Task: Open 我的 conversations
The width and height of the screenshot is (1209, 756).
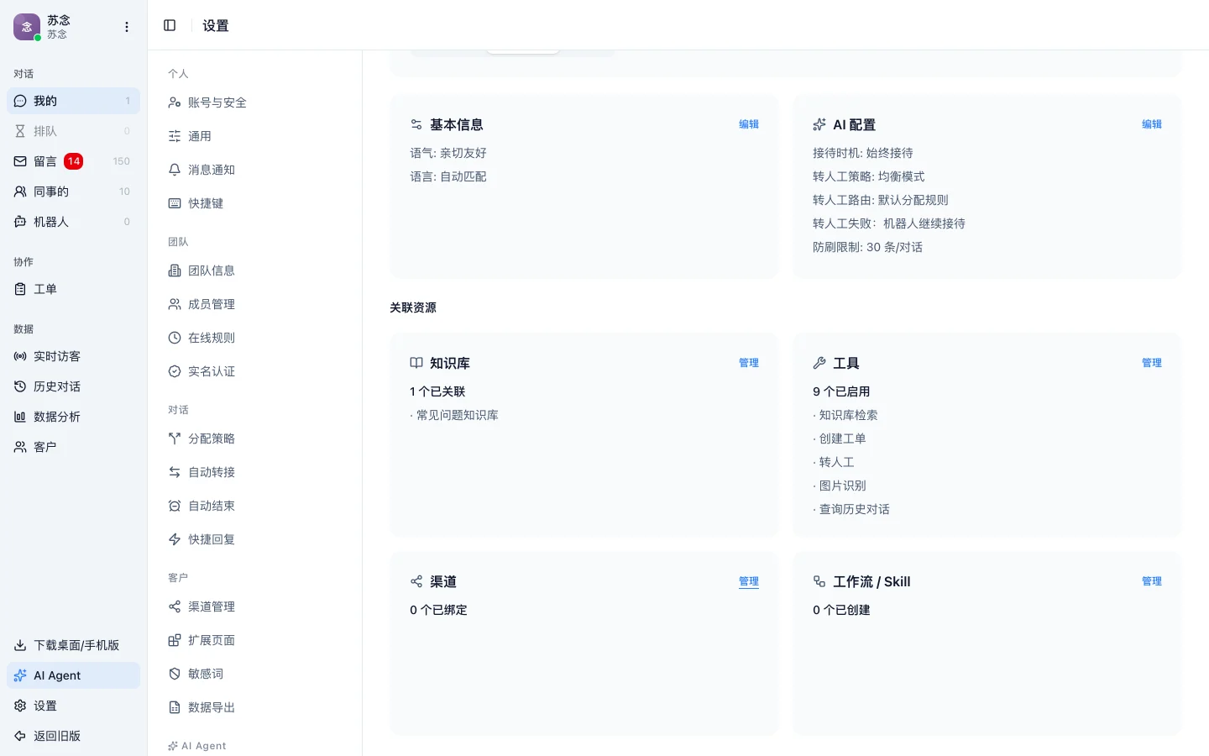Action: pyautogui.click(x=74, y=101)
